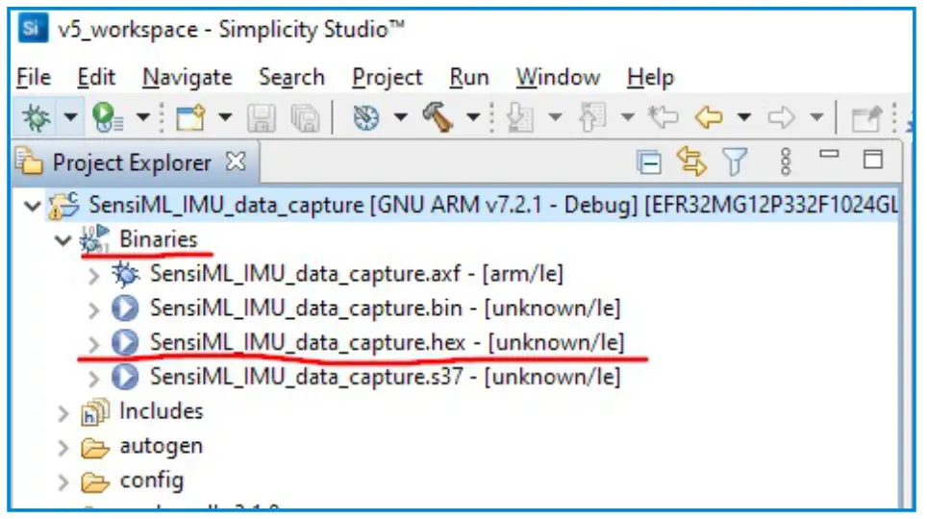This screenshot has width=927, height=519.
Task: Select SensiML_IMU_data_capture.axf file
Action: [x=357, y=274]
